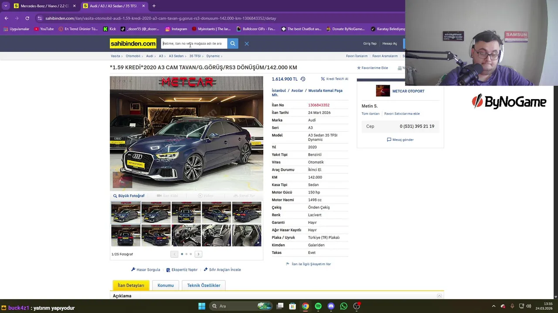Screen dimensions: 558x313
Task: Select the first photo thumbnail
Action: (126, 213)
